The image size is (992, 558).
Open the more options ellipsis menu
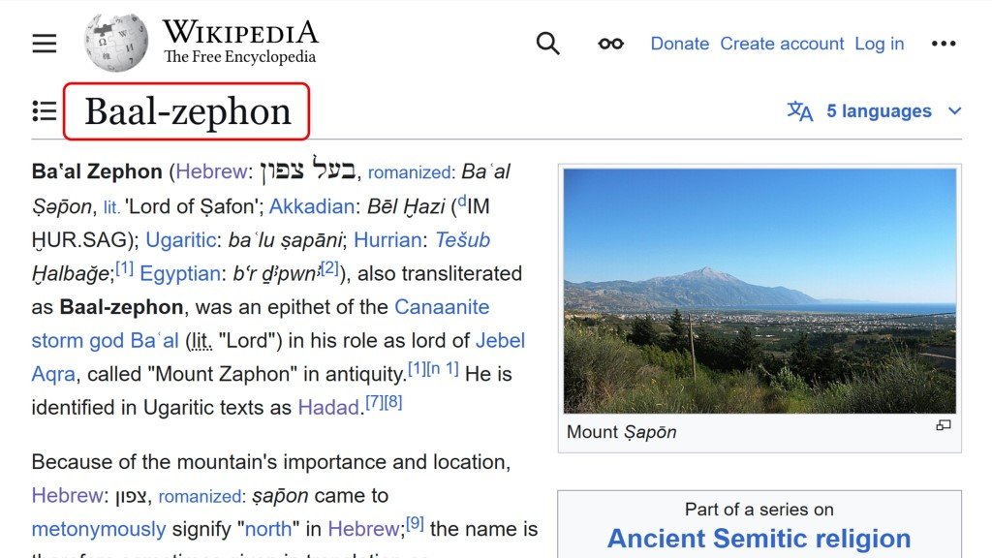943,43
